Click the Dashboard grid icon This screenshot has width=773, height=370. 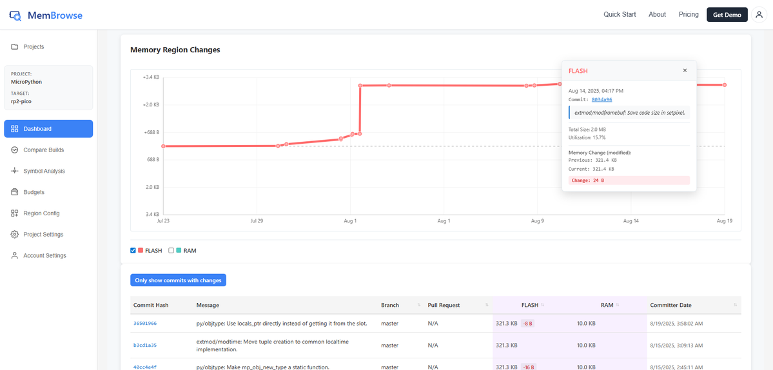click(15, 128)
